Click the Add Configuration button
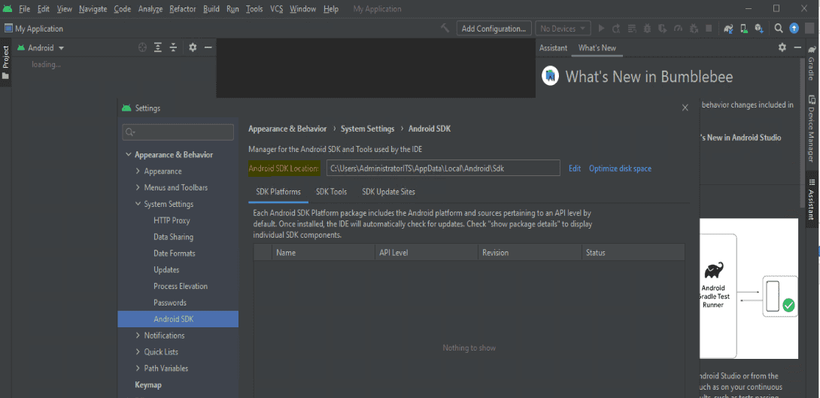 pyautogui.click(x=494, y=29)
